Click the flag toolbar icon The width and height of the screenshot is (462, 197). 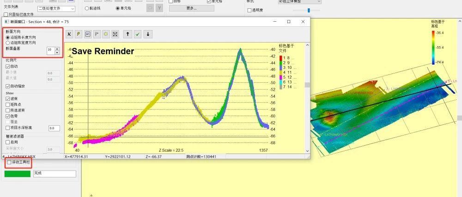pyautogui.click(x=97, y=34)
